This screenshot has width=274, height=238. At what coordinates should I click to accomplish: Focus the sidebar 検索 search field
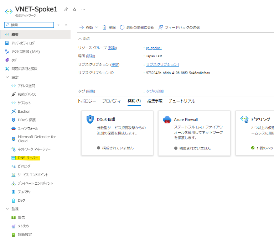click(x=29, y=25)
